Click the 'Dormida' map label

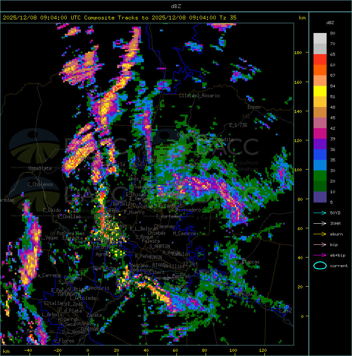[243, 294]
